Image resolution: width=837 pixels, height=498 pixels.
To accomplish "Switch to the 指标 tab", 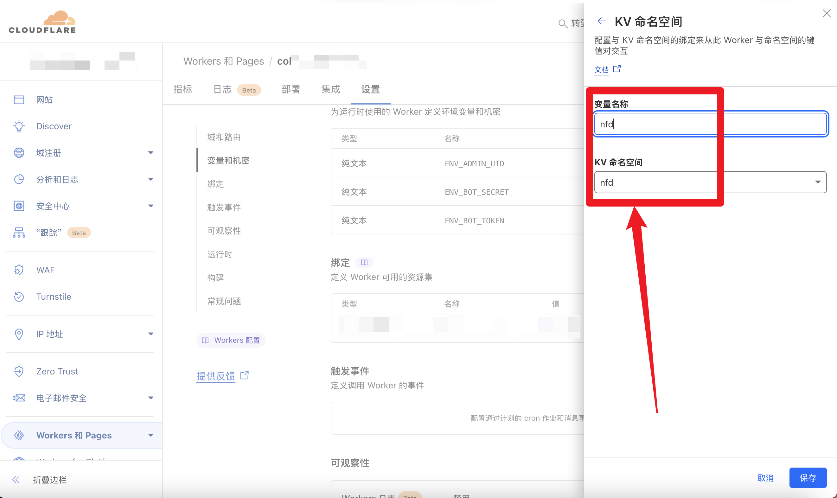I will click(182, 89).
